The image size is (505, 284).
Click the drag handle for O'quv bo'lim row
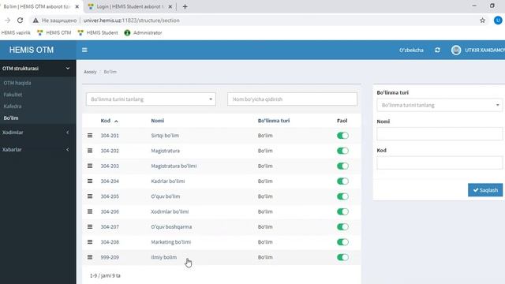tap(90, 196)
